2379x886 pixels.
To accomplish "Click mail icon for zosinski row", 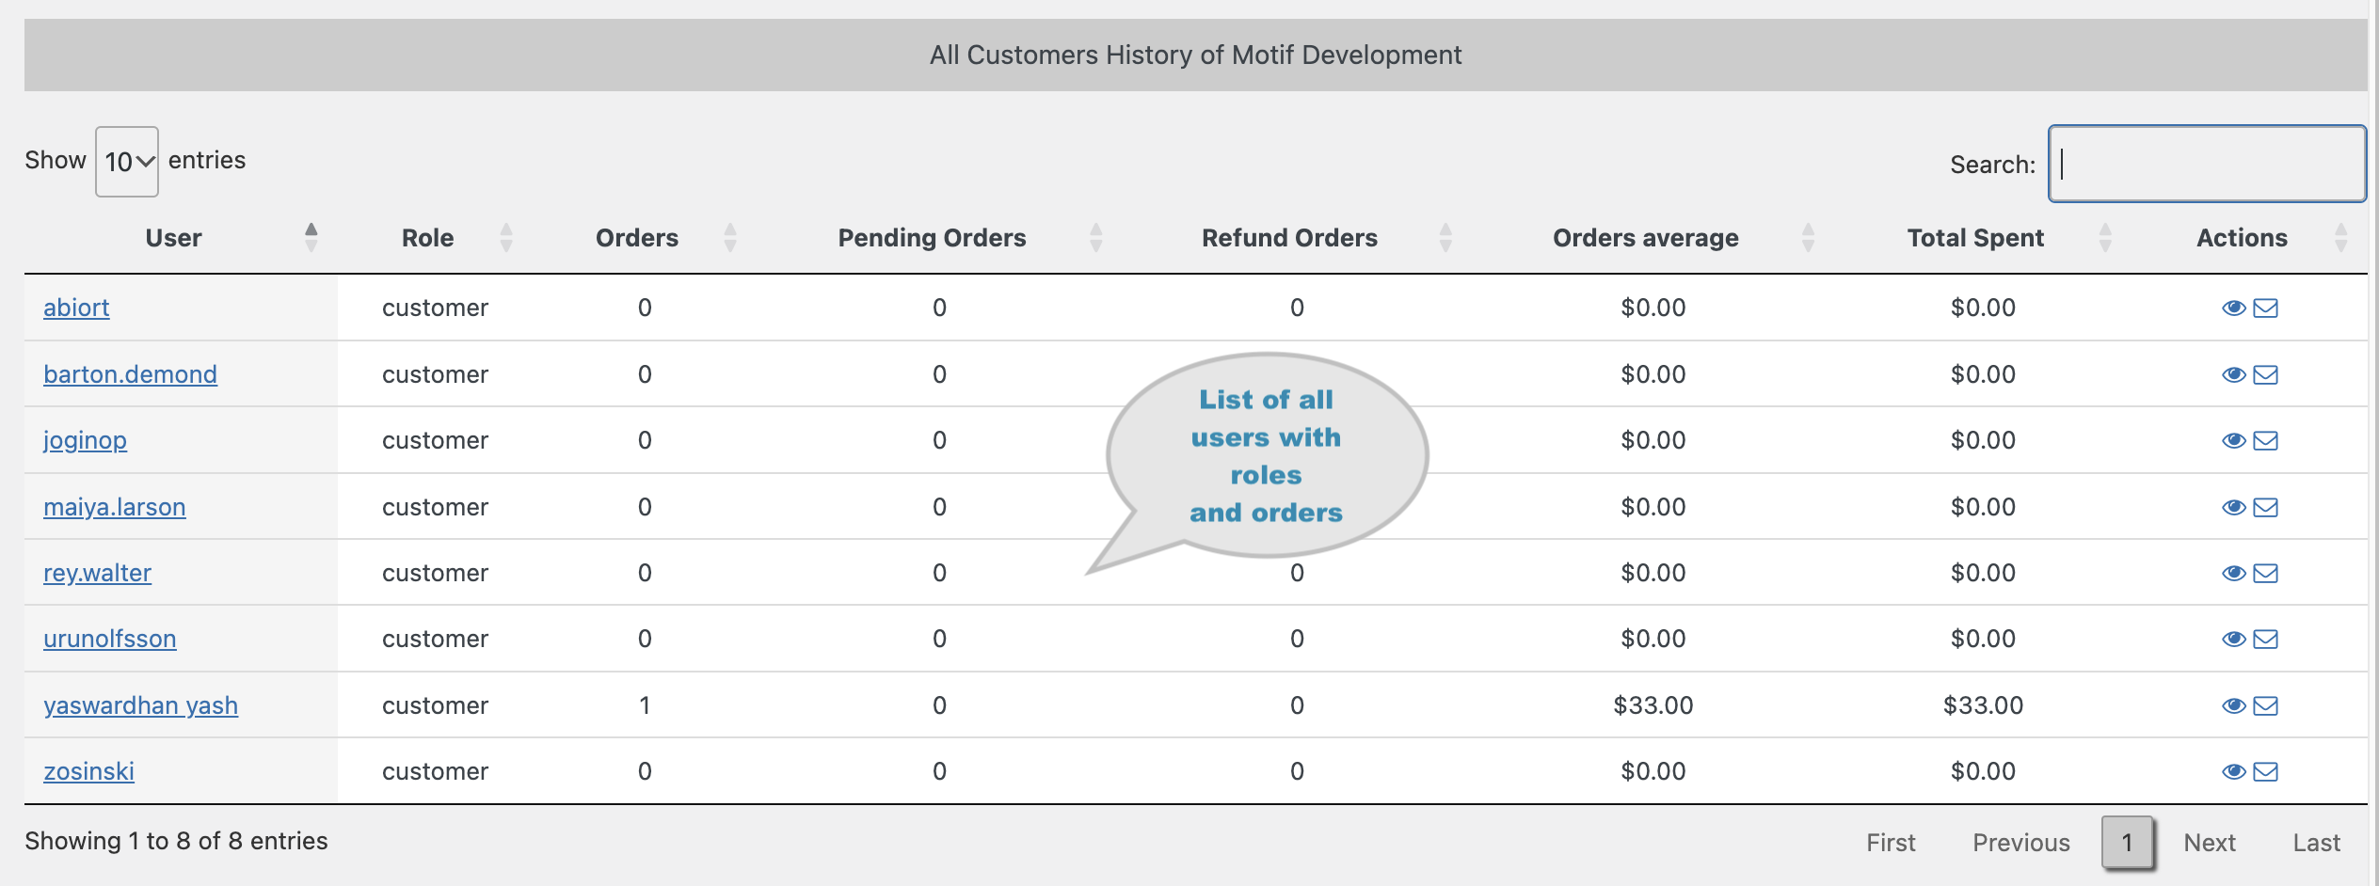I will pos(2266,772).
